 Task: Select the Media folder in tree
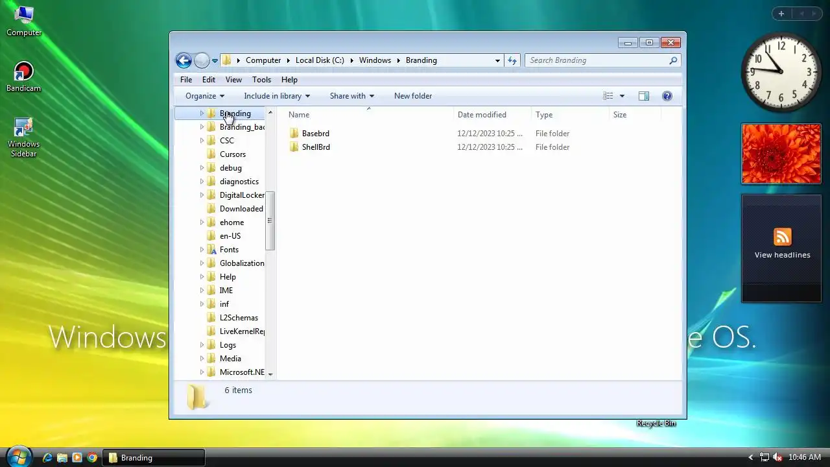click(x=230, y=359)
